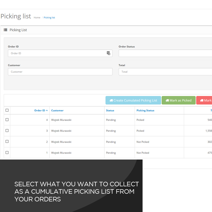The height and width of the screenshot is (212, 212).
Task: Click the sort arrow next to Order ID
Action: coord(47,111)
